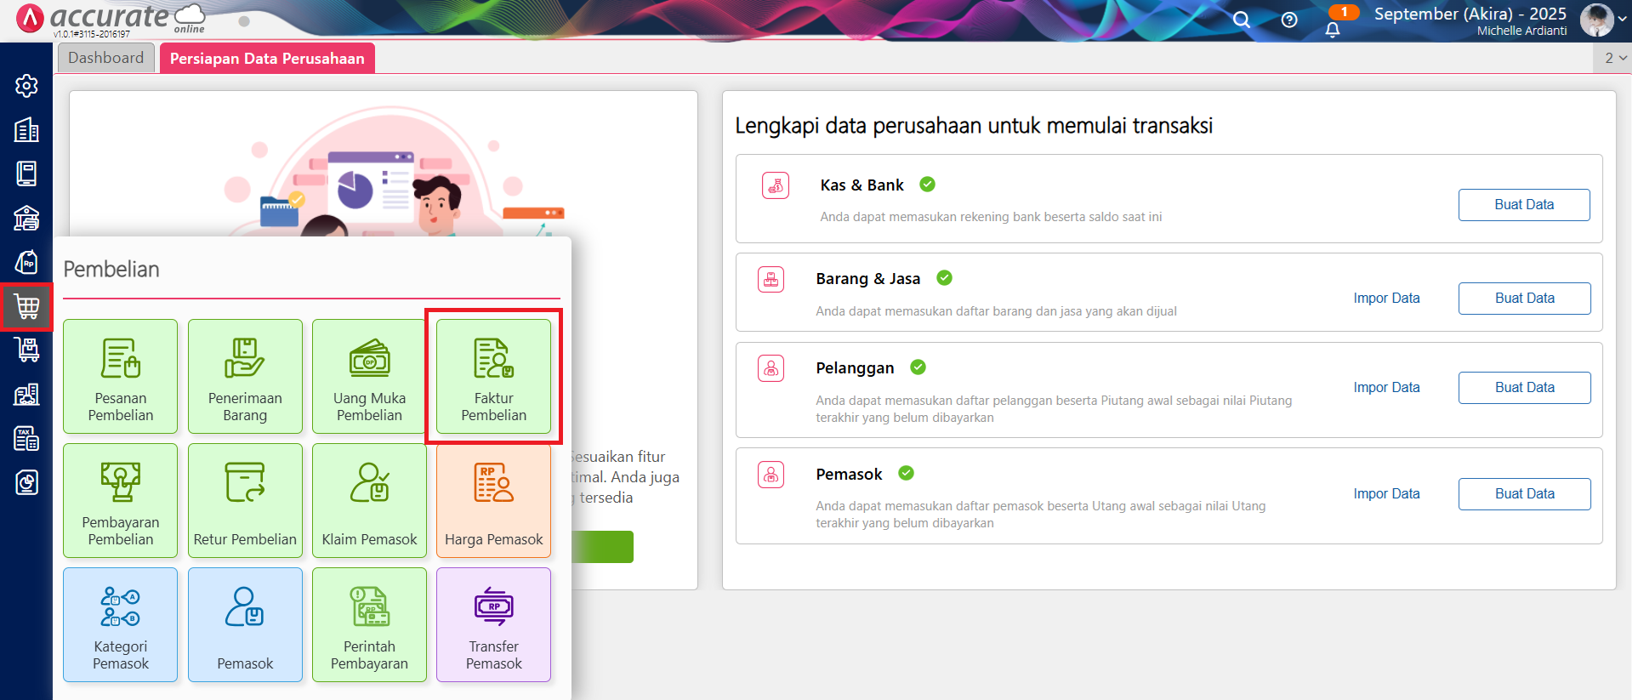
Task: Open the notification bell
Action: tap(1333, 30)
